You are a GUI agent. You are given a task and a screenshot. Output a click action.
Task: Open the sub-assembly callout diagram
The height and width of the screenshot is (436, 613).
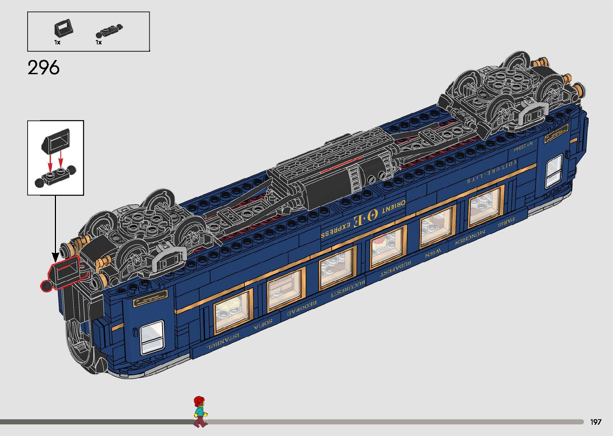pyautogui.click(x=56, y=158)
